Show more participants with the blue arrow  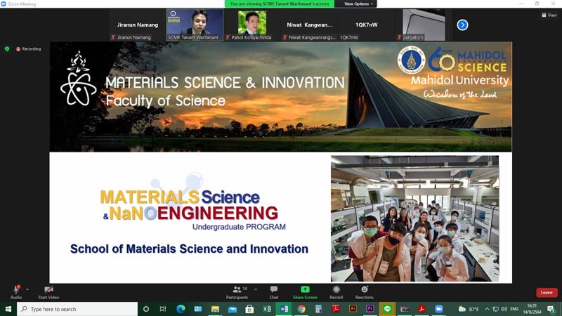point(462,25)
